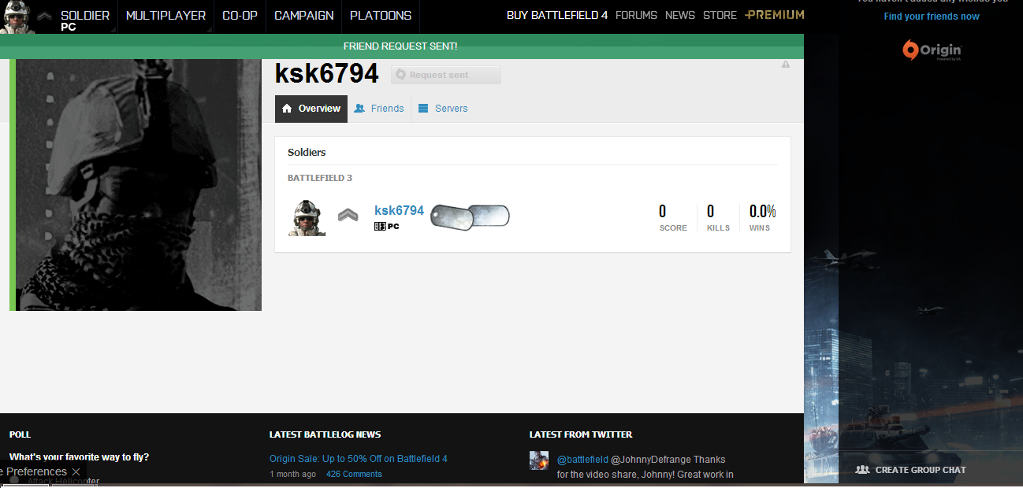Click the LATEST FROM TWITTER heading
The width and height of the screenshot is (1023, 488).
point(581,434)
